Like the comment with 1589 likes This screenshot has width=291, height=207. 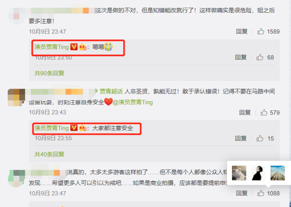[x=261, y=31]
